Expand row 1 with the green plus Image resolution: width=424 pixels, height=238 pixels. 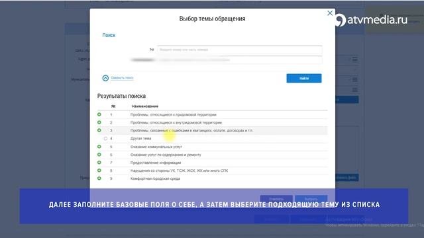click(99, 114)
